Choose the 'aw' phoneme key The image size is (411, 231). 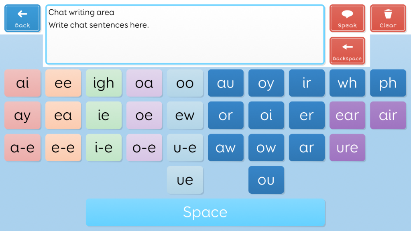[226, 148]
